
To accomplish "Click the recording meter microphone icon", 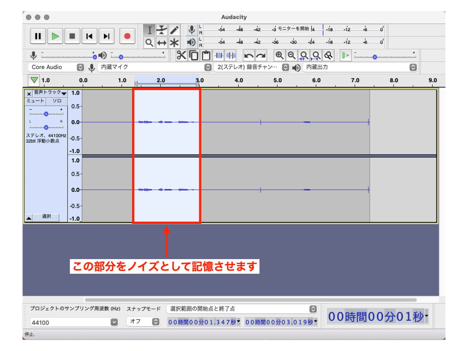I will pos(191,30).
